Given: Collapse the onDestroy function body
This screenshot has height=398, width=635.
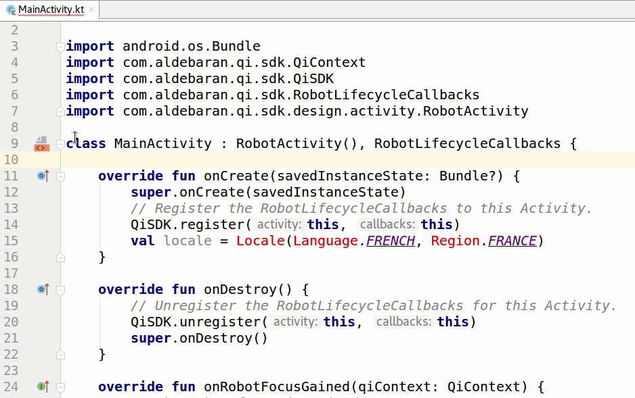Looking at the screenshot, I should tap(60, 290).
